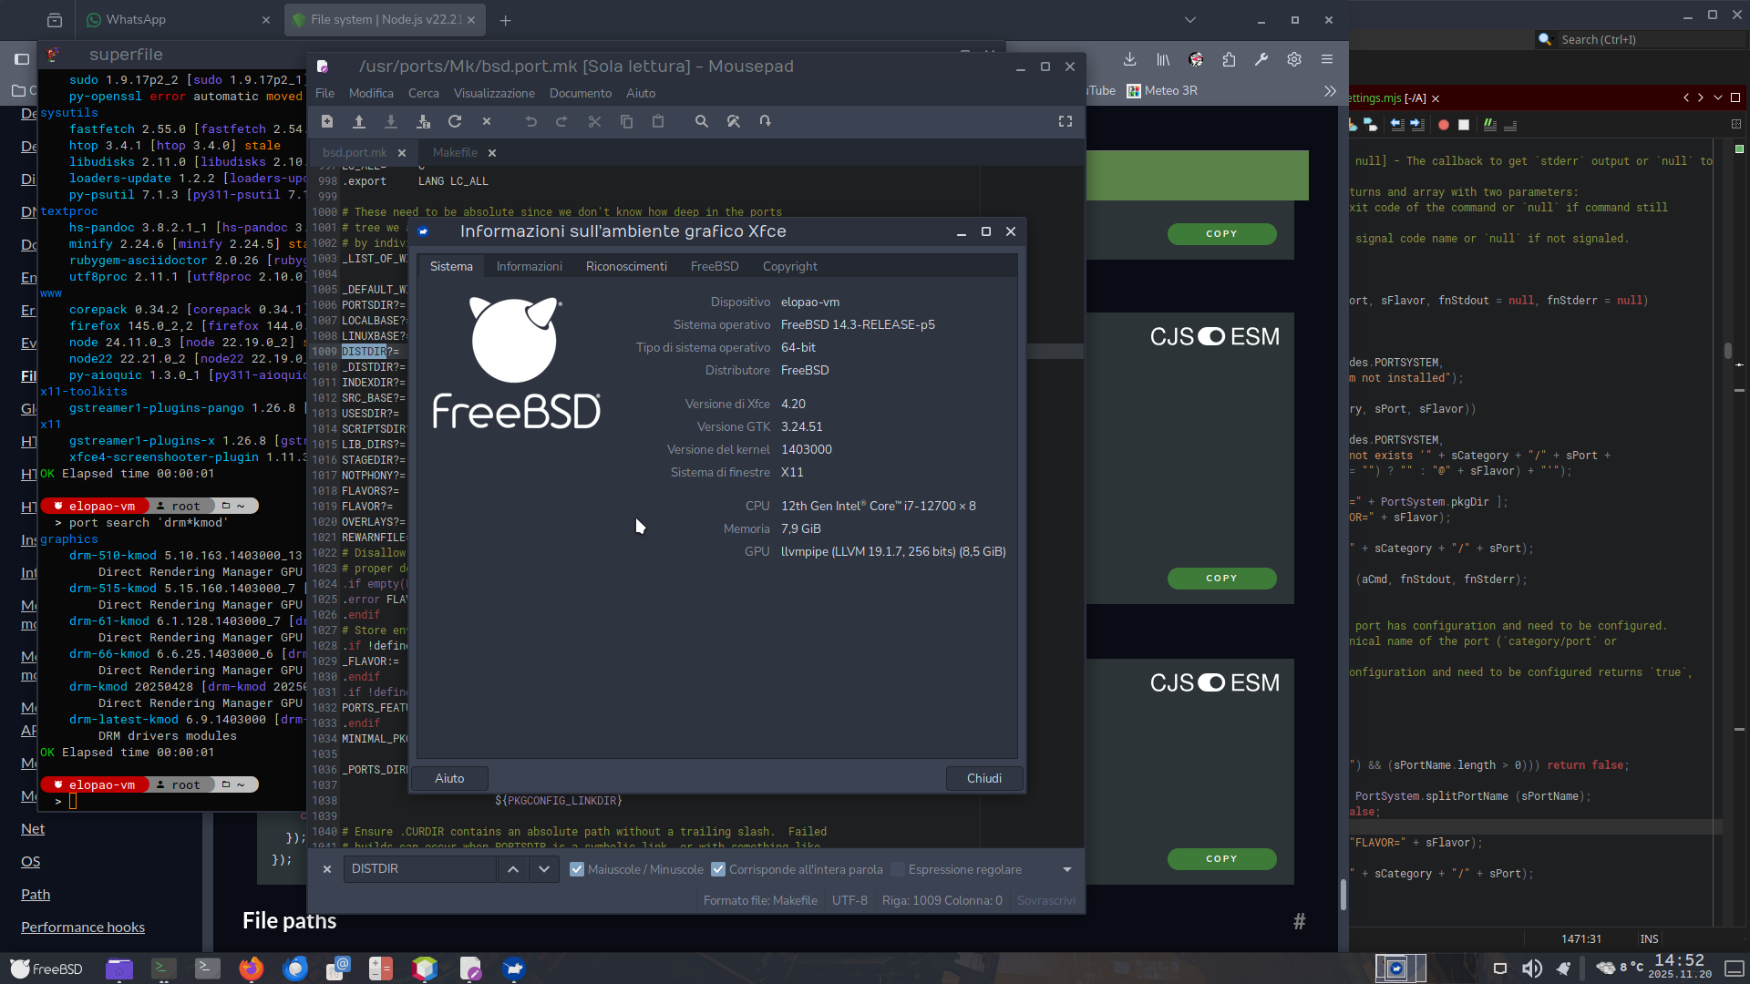Screen dimensions: 1750x984
Task: Toggle Maiuscole / Minuscole checkbox
Action: 577,869
